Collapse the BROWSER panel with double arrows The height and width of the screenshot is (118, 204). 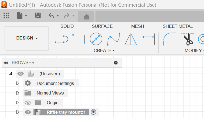pyautogui.click(x=6, y=63)
